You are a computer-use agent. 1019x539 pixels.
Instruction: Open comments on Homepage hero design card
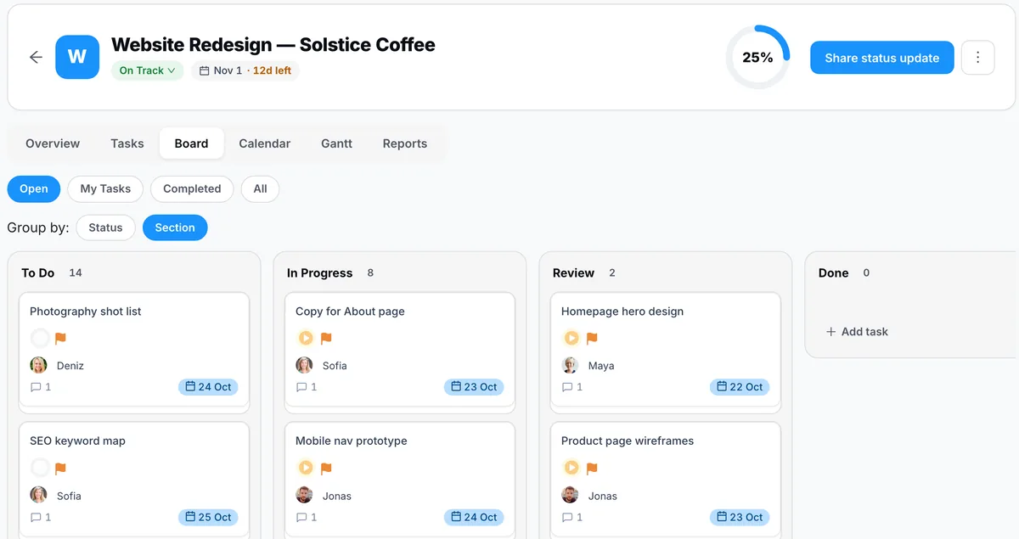(x=572, y=387)
